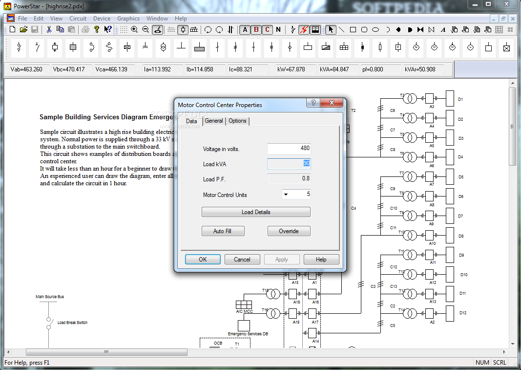Click the vertical scrollbar down arrow

[512, 344]
